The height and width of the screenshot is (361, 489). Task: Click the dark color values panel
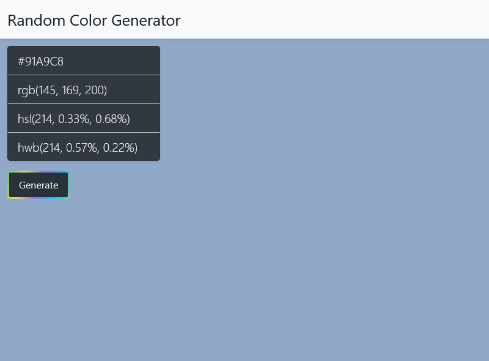click(84, 103)
